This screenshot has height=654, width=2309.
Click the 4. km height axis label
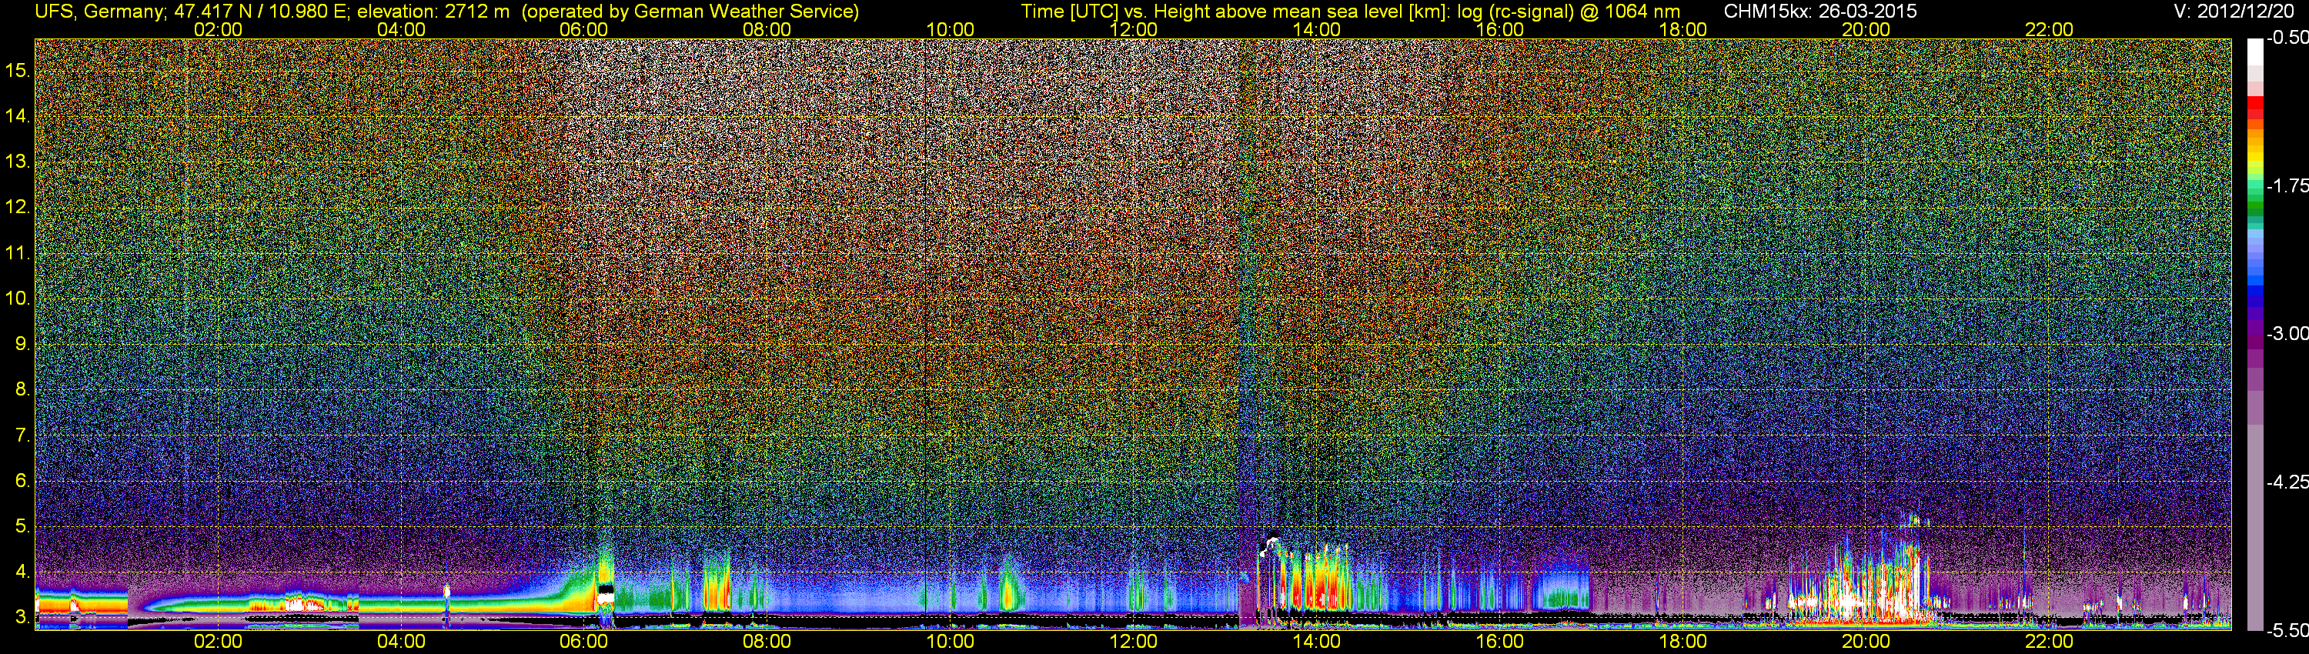(x=23, y=572)
